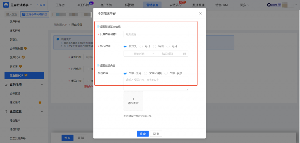Click the 营销活动 section icon
The image size is (300, 143).
6,85
